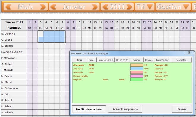Viewport: 196px width, 117px height.
Task: Select employee B. Delphine row label
Action: click(14, 34)
